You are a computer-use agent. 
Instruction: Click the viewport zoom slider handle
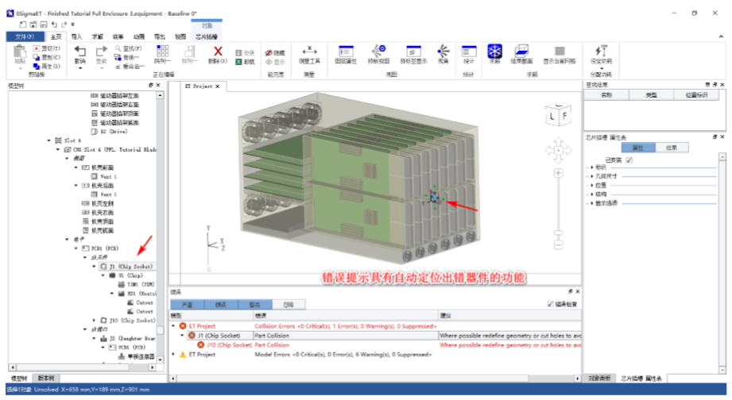(560, 233)
